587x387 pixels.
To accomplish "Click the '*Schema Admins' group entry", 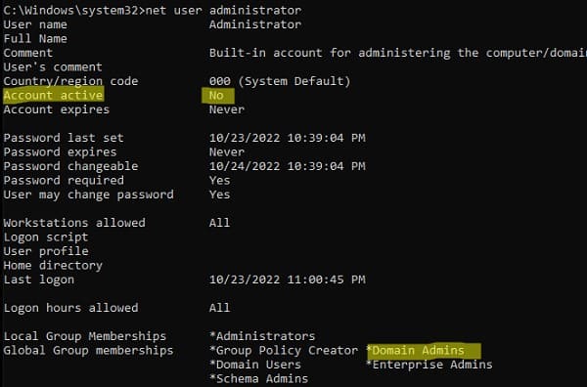I will point(258,379).
